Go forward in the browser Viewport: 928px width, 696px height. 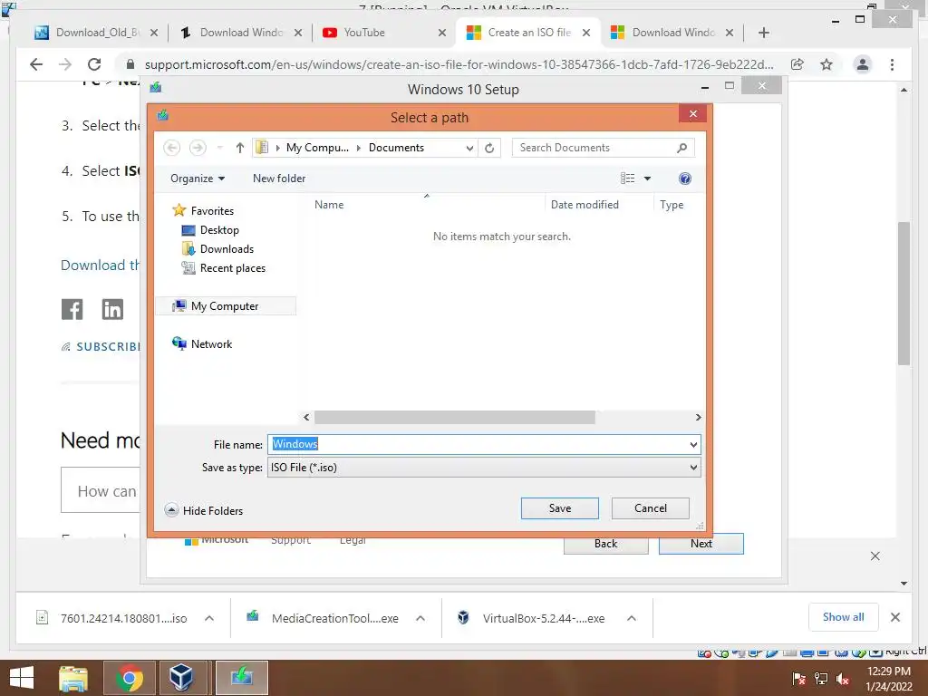(65, 64)
